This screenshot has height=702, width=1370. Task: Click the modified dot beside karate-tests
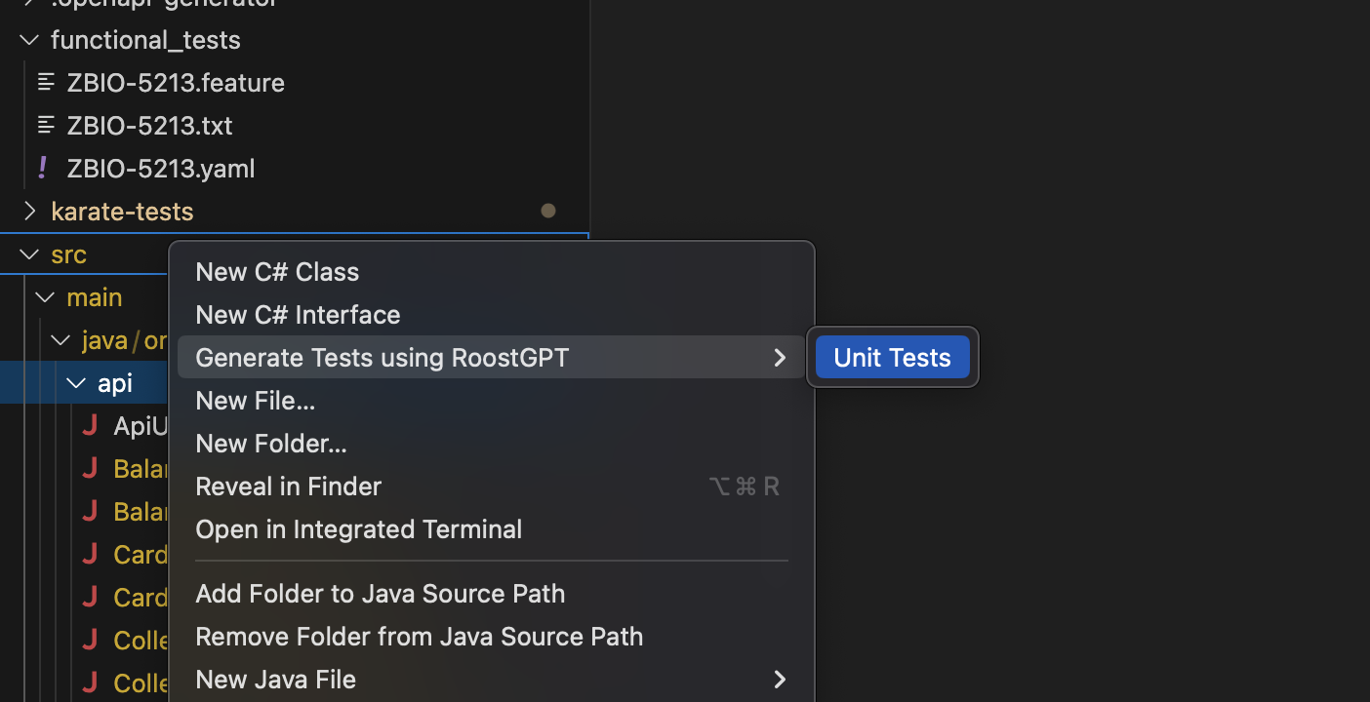[x=547, y=211]
